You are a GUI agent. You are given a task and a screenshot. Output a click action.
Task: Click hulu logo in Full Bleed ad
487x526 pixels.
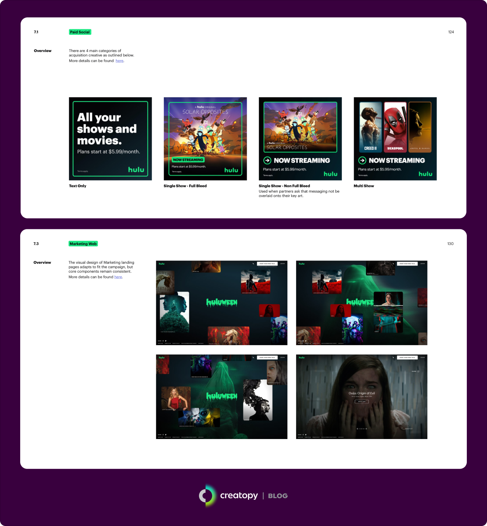tap(231, 170)
